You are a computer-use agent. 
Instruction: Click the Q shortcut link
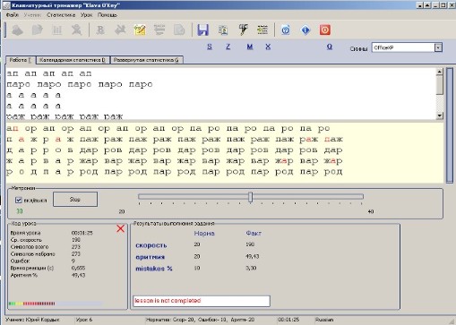coord(330,47)
